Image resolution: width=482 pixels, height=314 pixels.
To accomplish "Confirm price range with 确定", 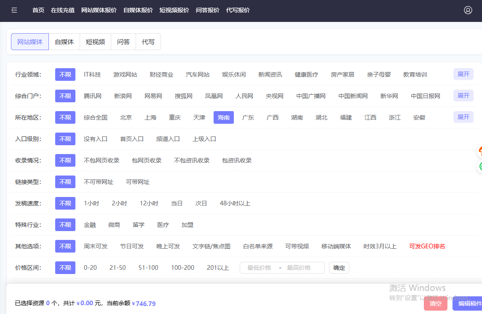I will point(339,268).
